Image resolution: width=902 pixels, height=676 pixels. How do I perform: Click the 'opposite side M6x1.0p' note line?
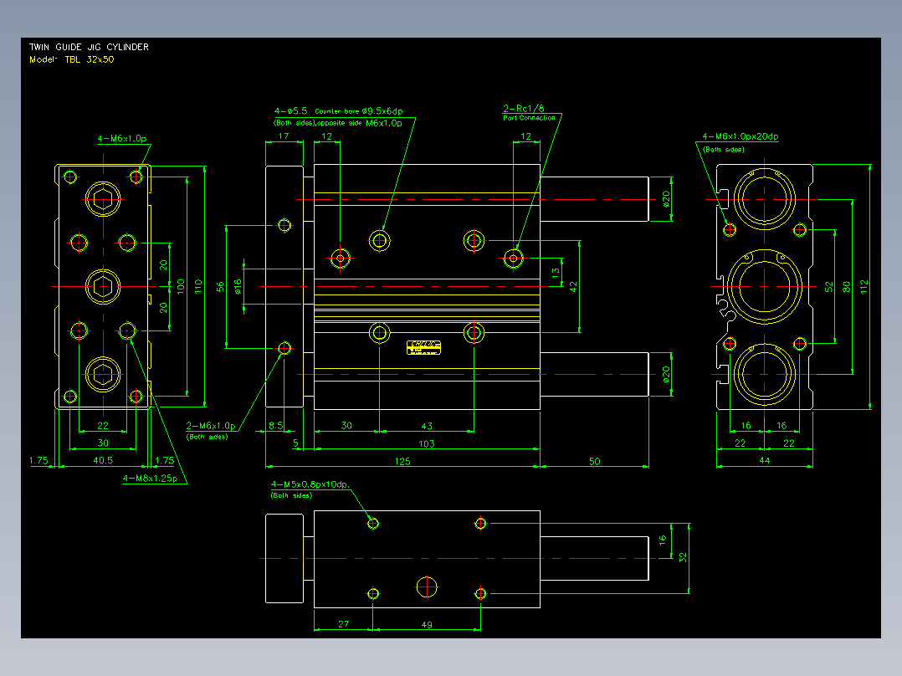click(x=360, y=123)
